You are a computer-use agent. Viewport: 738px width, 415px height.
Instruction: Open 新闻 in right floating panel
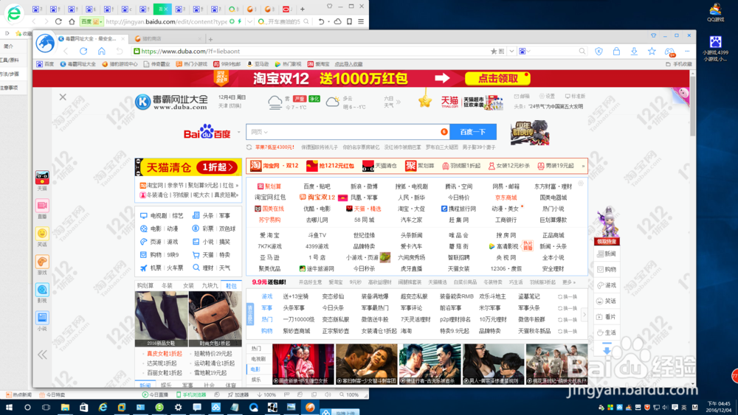607,254
